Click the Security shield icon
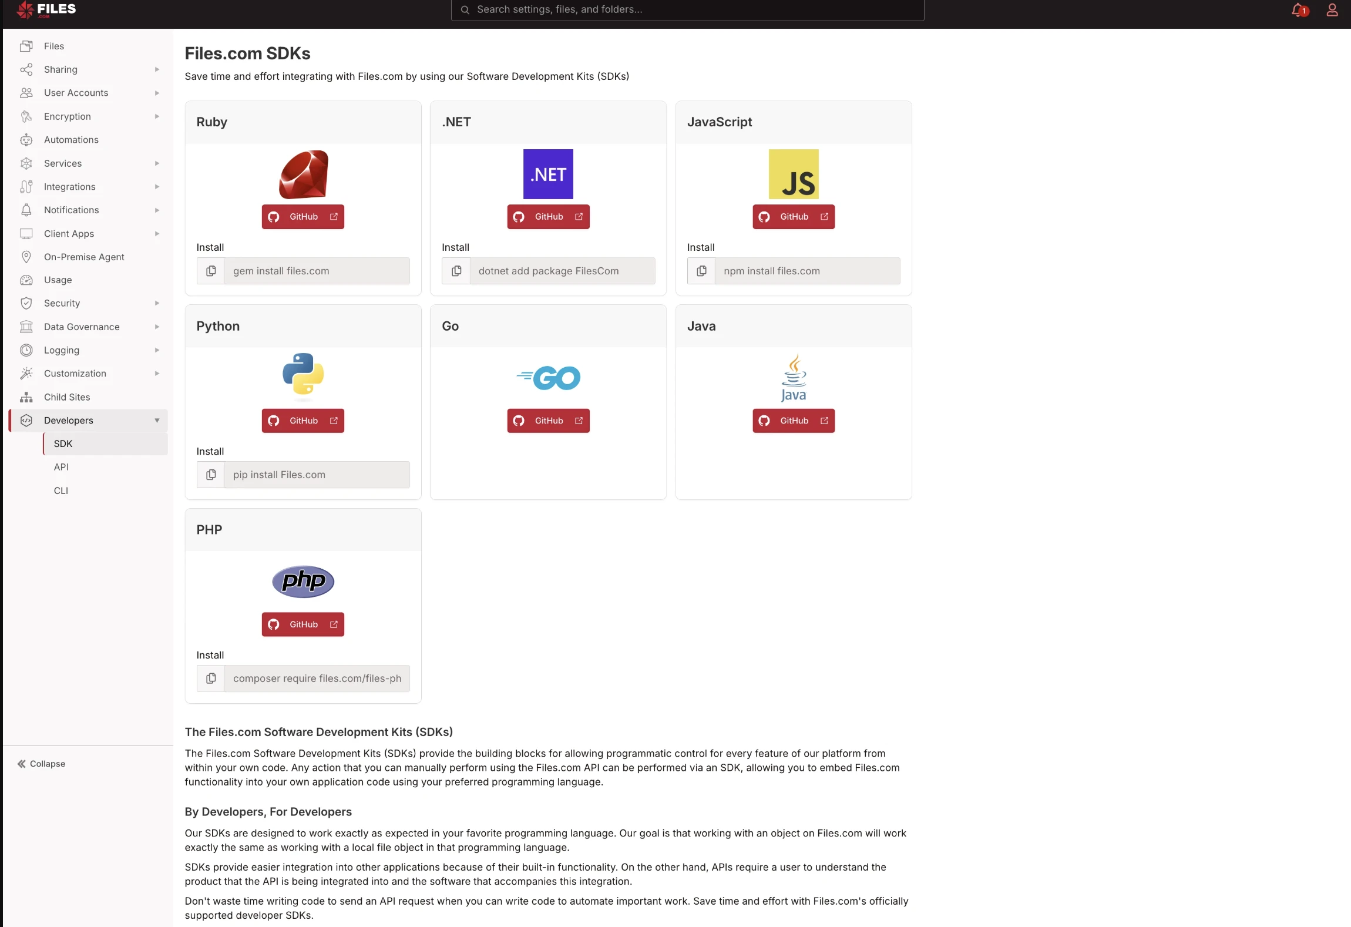The width and height of the screenshot is (1351, 927). point(26,303)
